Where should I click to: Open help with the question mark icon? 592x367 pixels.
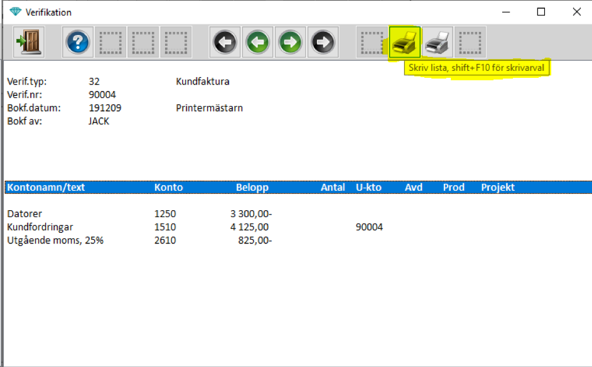point(77,42)
